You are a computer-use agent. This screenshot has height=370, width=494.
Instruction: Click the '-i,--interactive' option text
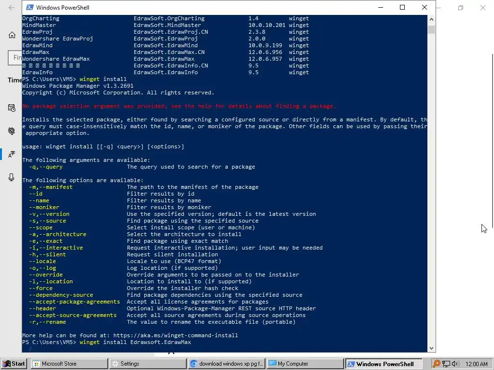click(56, 248)
